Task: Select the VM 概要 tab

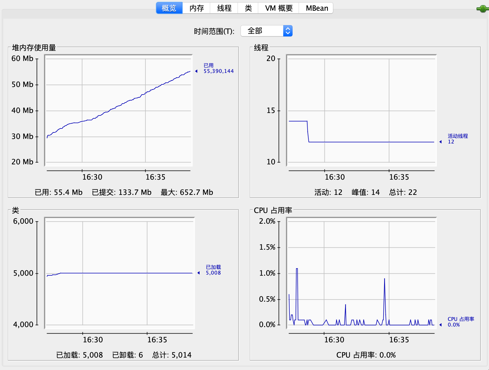Action: pyautogui.click(x=278, y=8)
